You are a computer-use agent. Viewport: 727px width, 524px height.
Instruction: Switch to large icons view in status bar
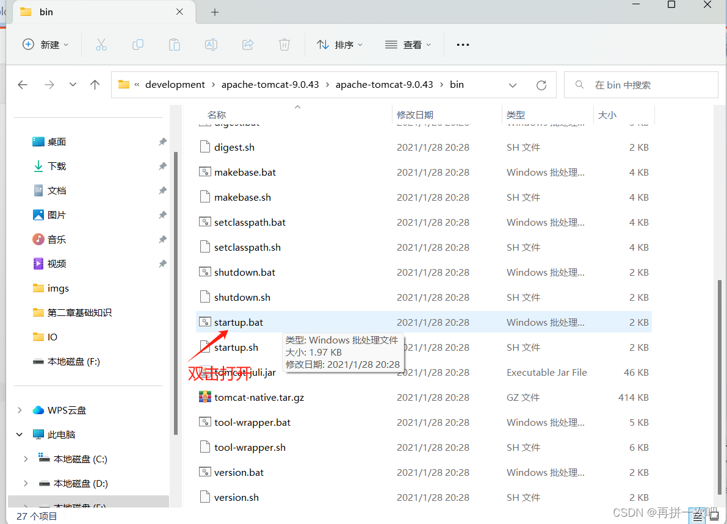pos(714,515)
